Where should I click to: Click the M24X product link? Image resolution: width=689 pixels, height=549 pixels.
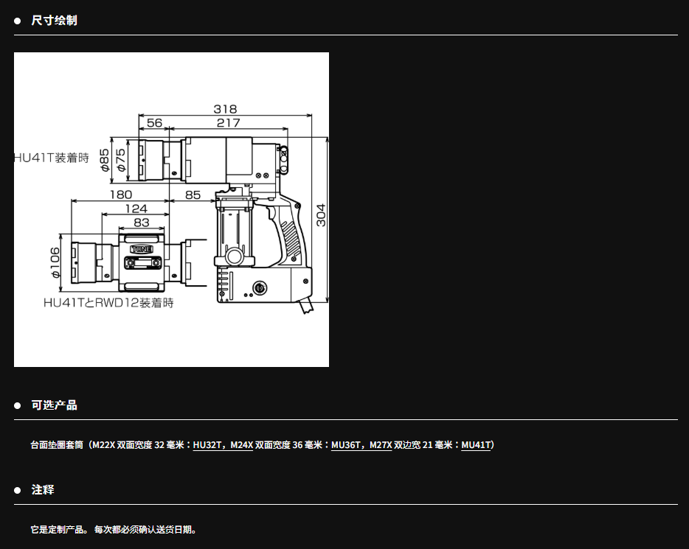tap(241, 445)
